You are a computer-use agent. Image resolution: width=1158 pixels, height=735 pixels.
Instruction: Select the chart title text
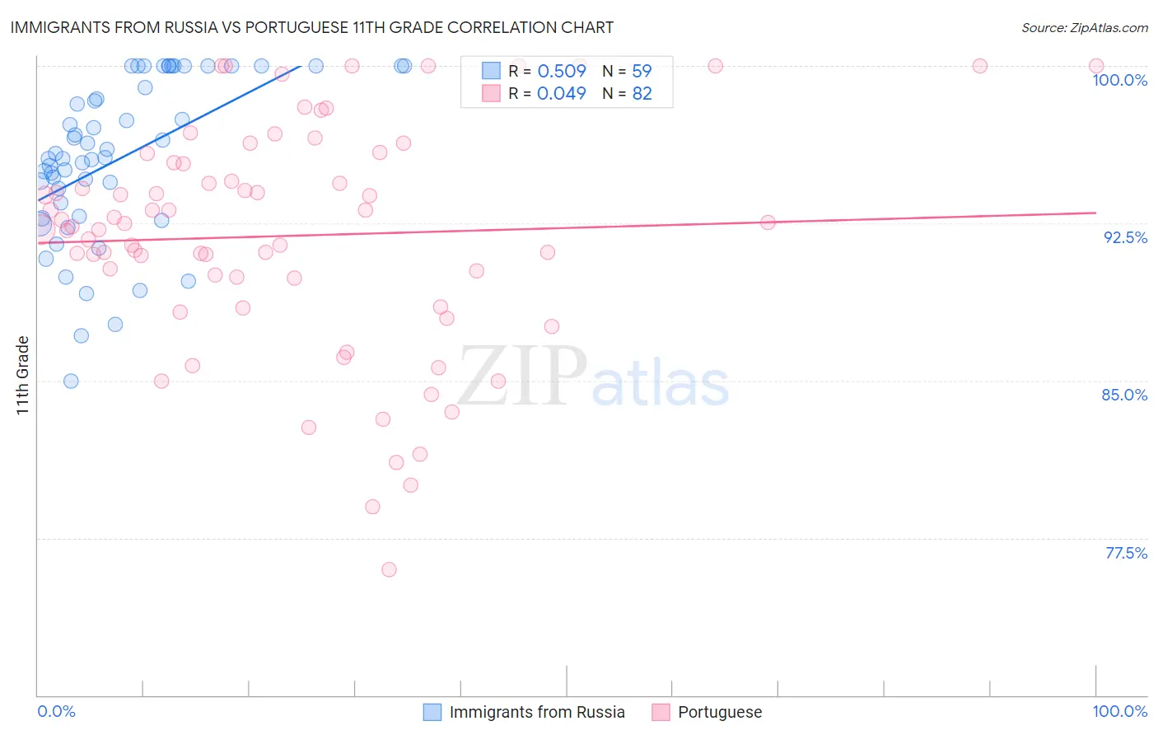[x=312, y=28]
